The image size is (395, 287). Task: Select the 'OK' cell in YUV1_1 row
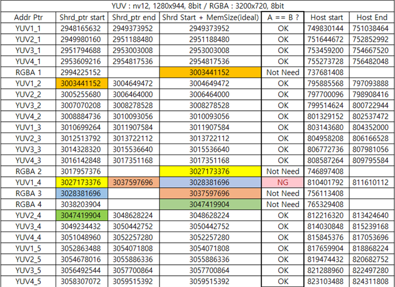(283, 29)
